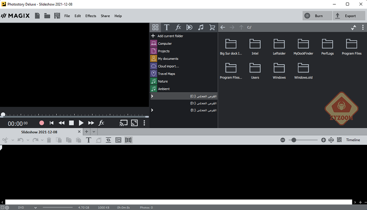The image size is (367, 210).
Task: Open the Help menu
Action: (118, 16)
